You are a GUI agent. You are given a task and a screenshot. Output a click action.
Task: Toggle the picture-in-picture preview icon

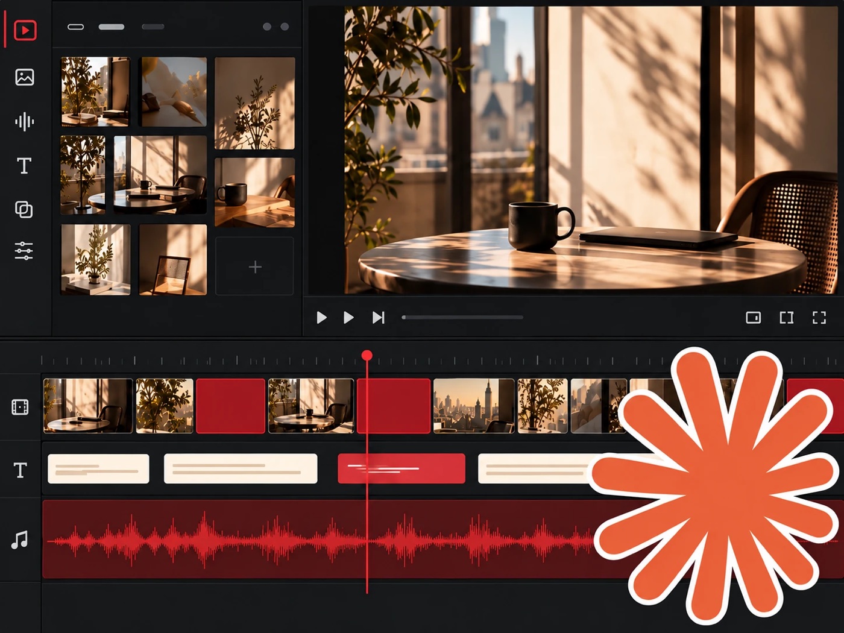[x=753, y=318]
